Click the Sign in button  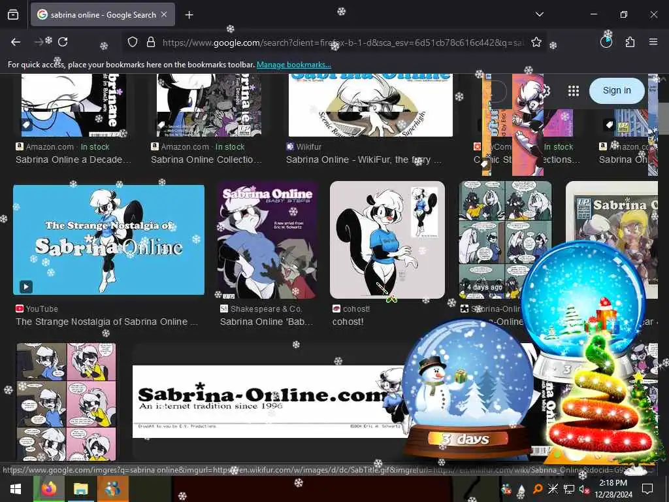tap(617, 90)
